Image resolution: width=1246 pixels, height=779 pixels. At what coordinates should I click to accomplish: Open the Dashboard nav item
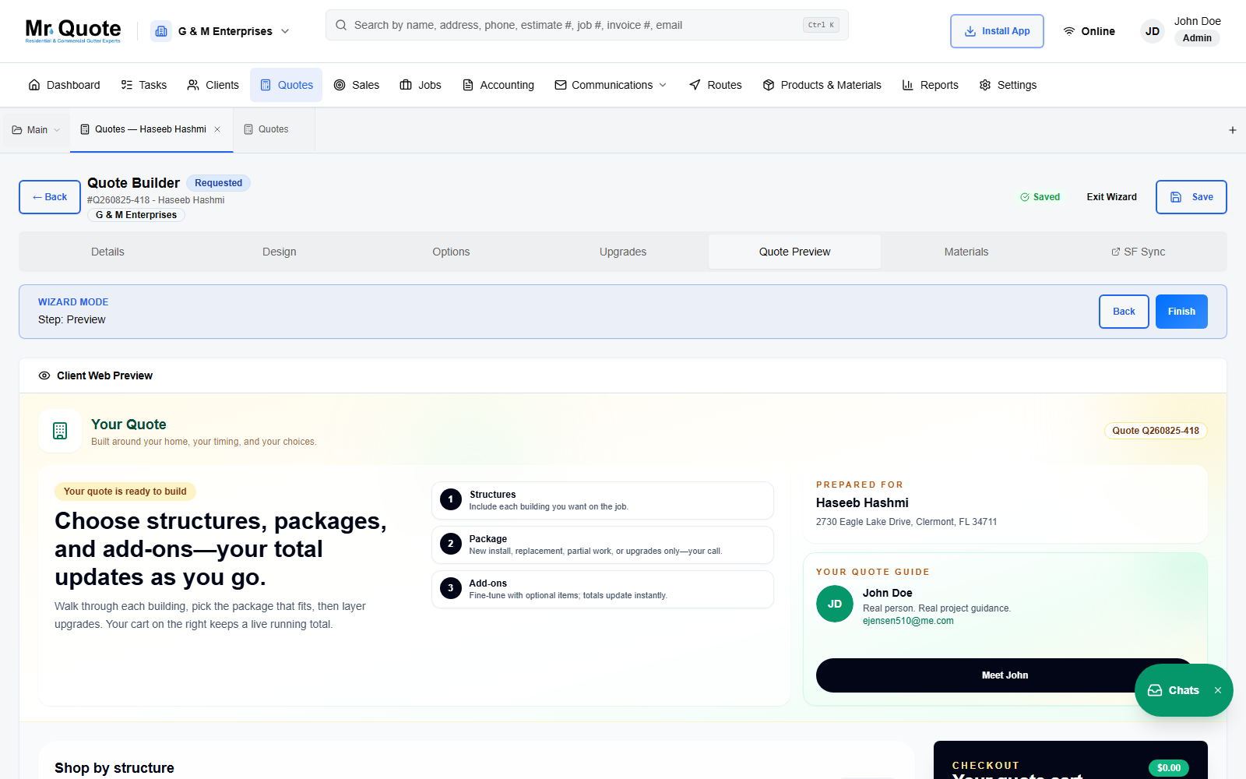point(64,85)
